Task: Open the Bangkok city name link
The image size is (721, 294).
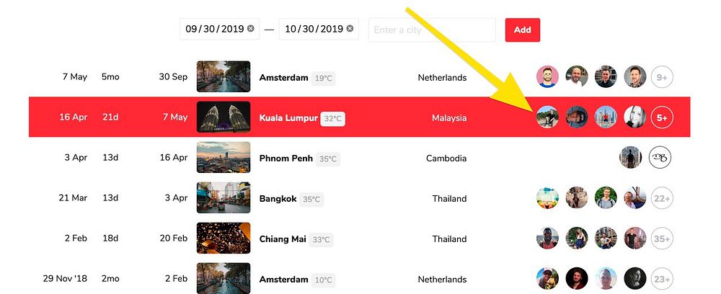Action: pyautogui.click(x=278, y=198)
